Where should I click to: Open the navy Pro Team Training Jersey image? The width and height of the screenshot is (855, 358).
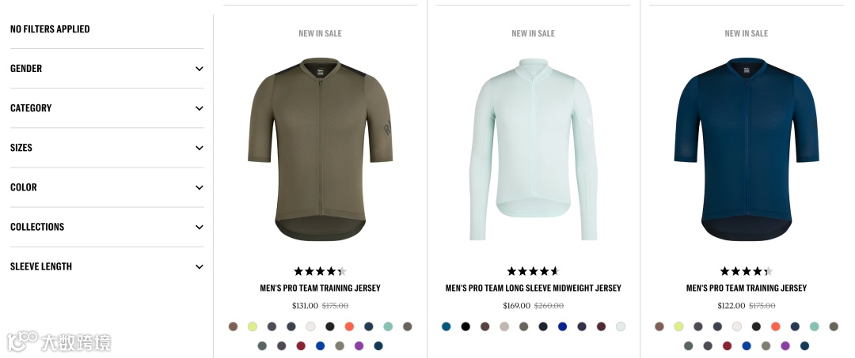click(747, 149)
